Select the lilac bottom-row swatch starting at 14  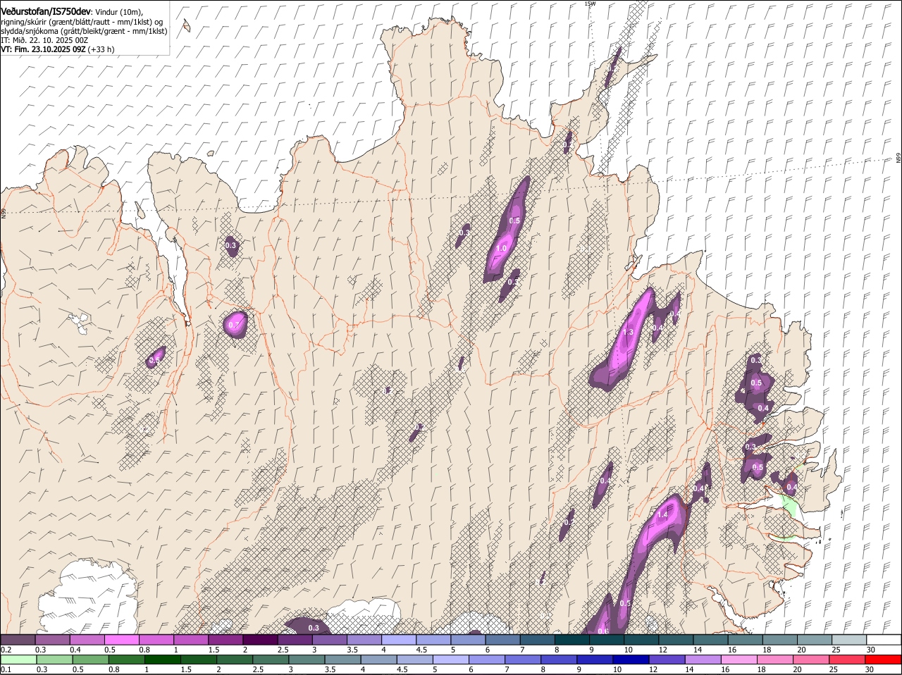pos(703,659)
